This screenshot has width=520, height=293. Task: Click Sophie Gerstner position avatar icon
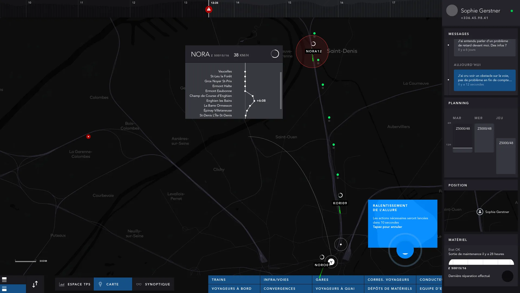click(480, 212)
